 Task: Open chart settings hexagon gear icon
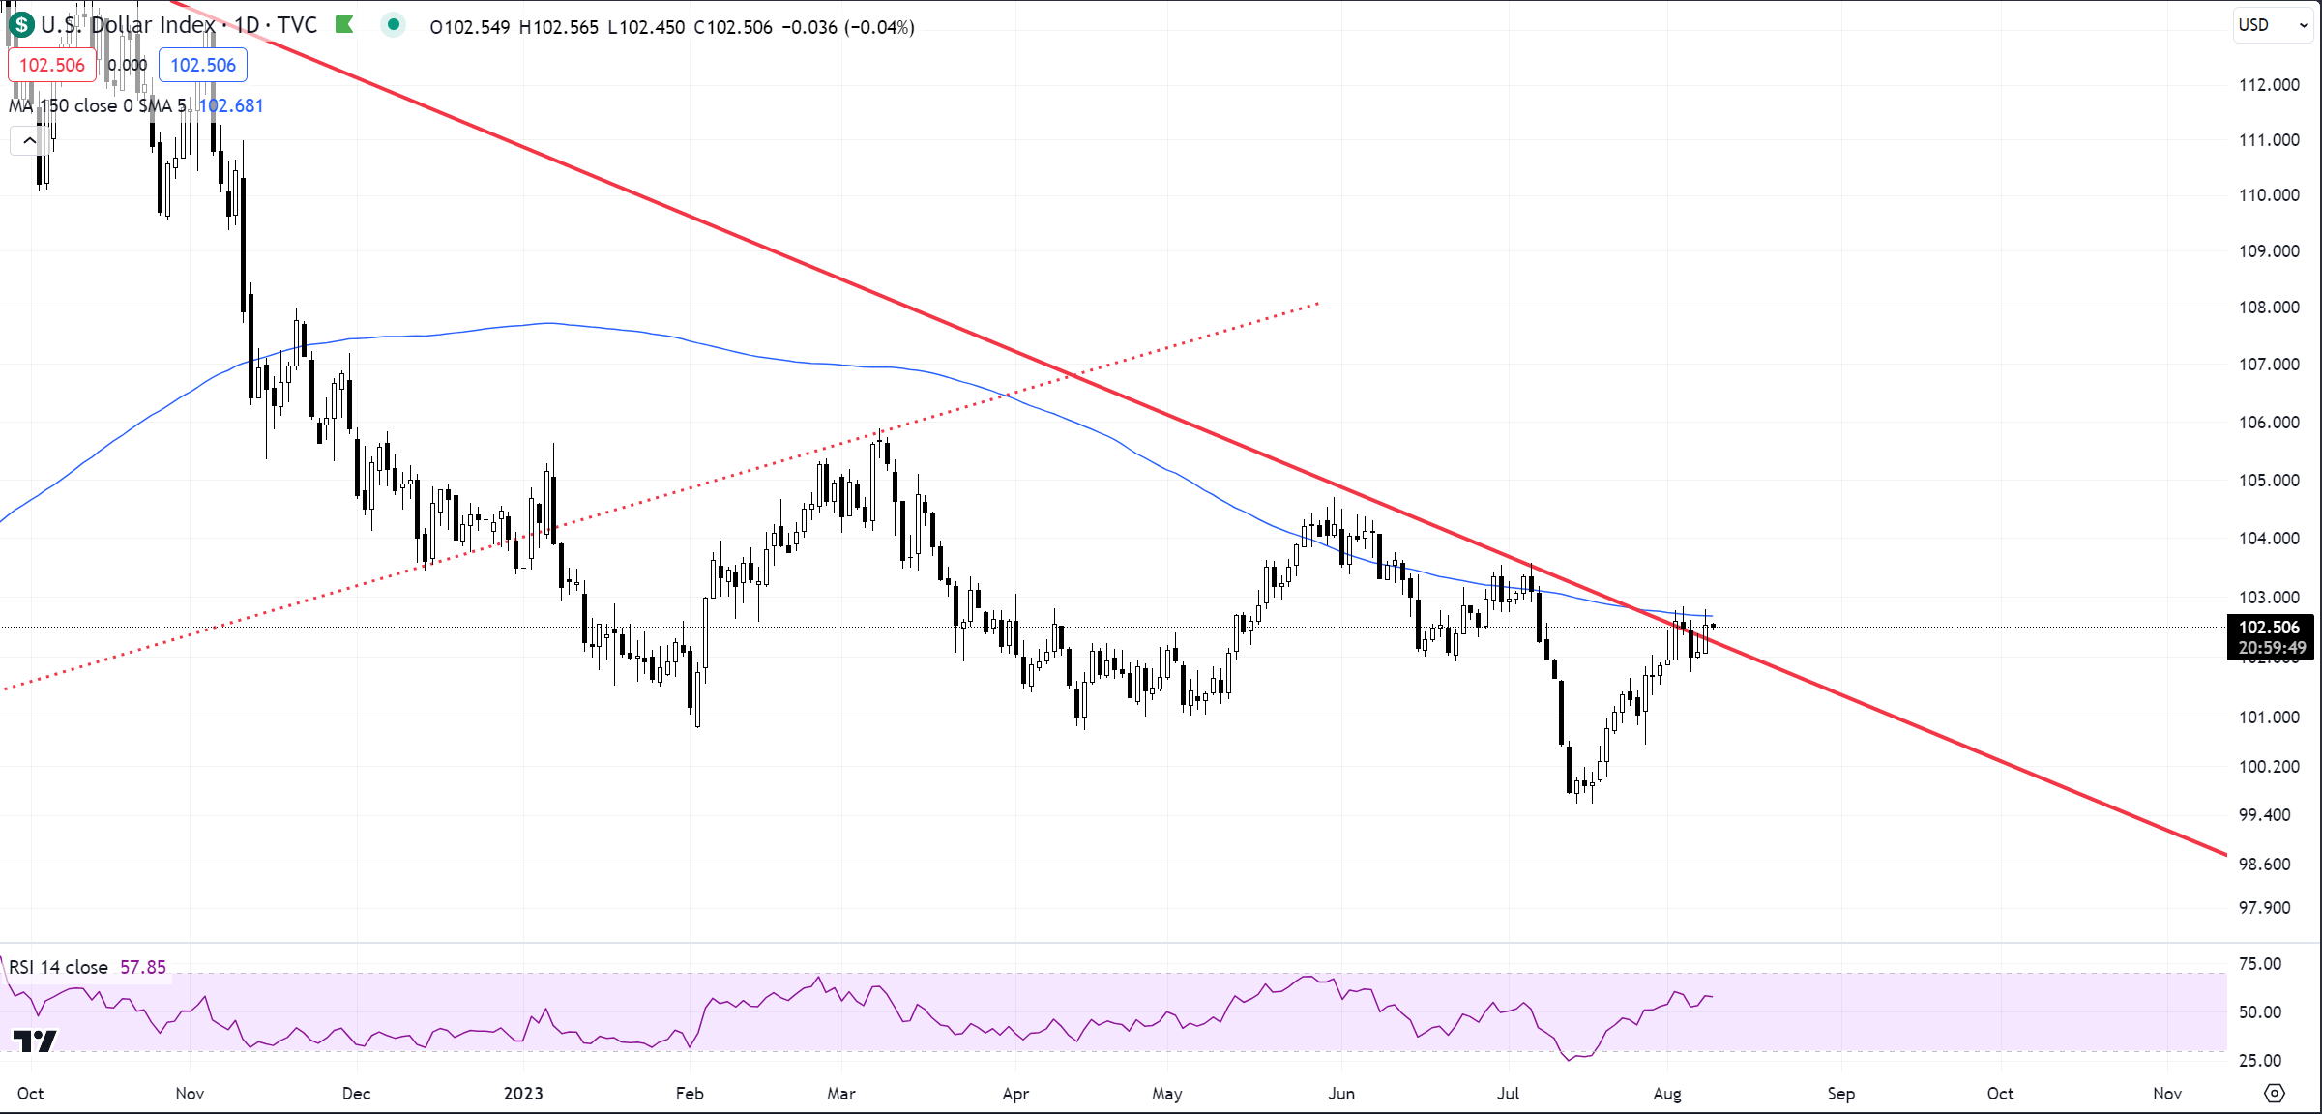(2275, 1093)
